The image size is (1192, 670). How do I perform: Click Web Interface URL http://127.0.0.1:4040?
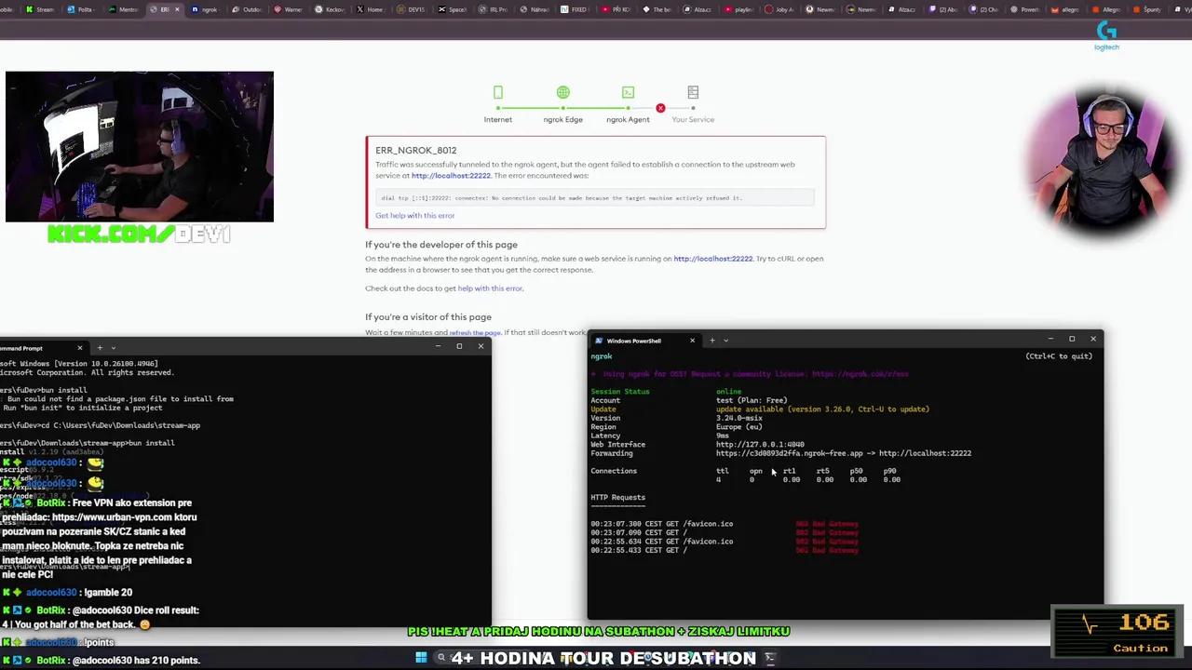[x=760, y=445]
